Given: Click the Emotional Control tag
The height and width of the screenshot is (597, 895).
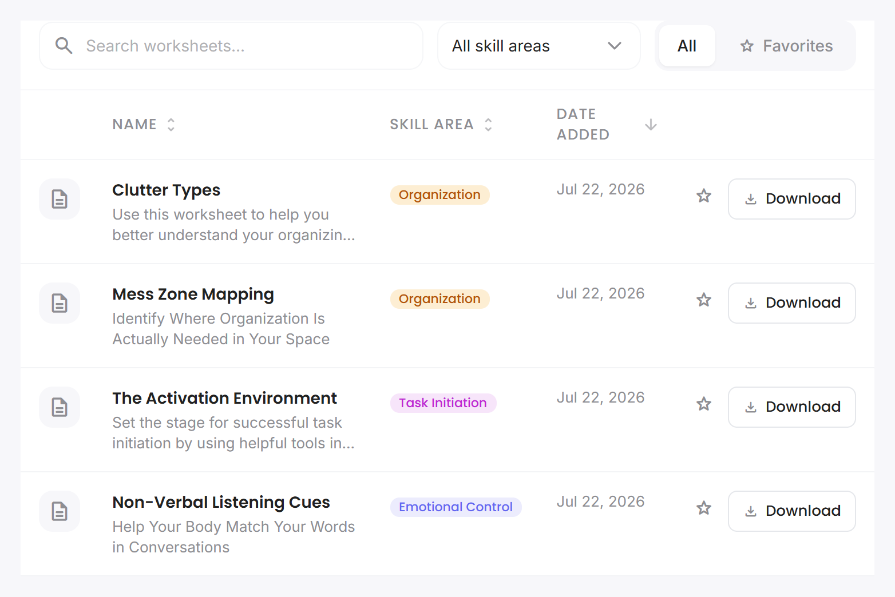Looking at the screenshot, I should [456, 507].
